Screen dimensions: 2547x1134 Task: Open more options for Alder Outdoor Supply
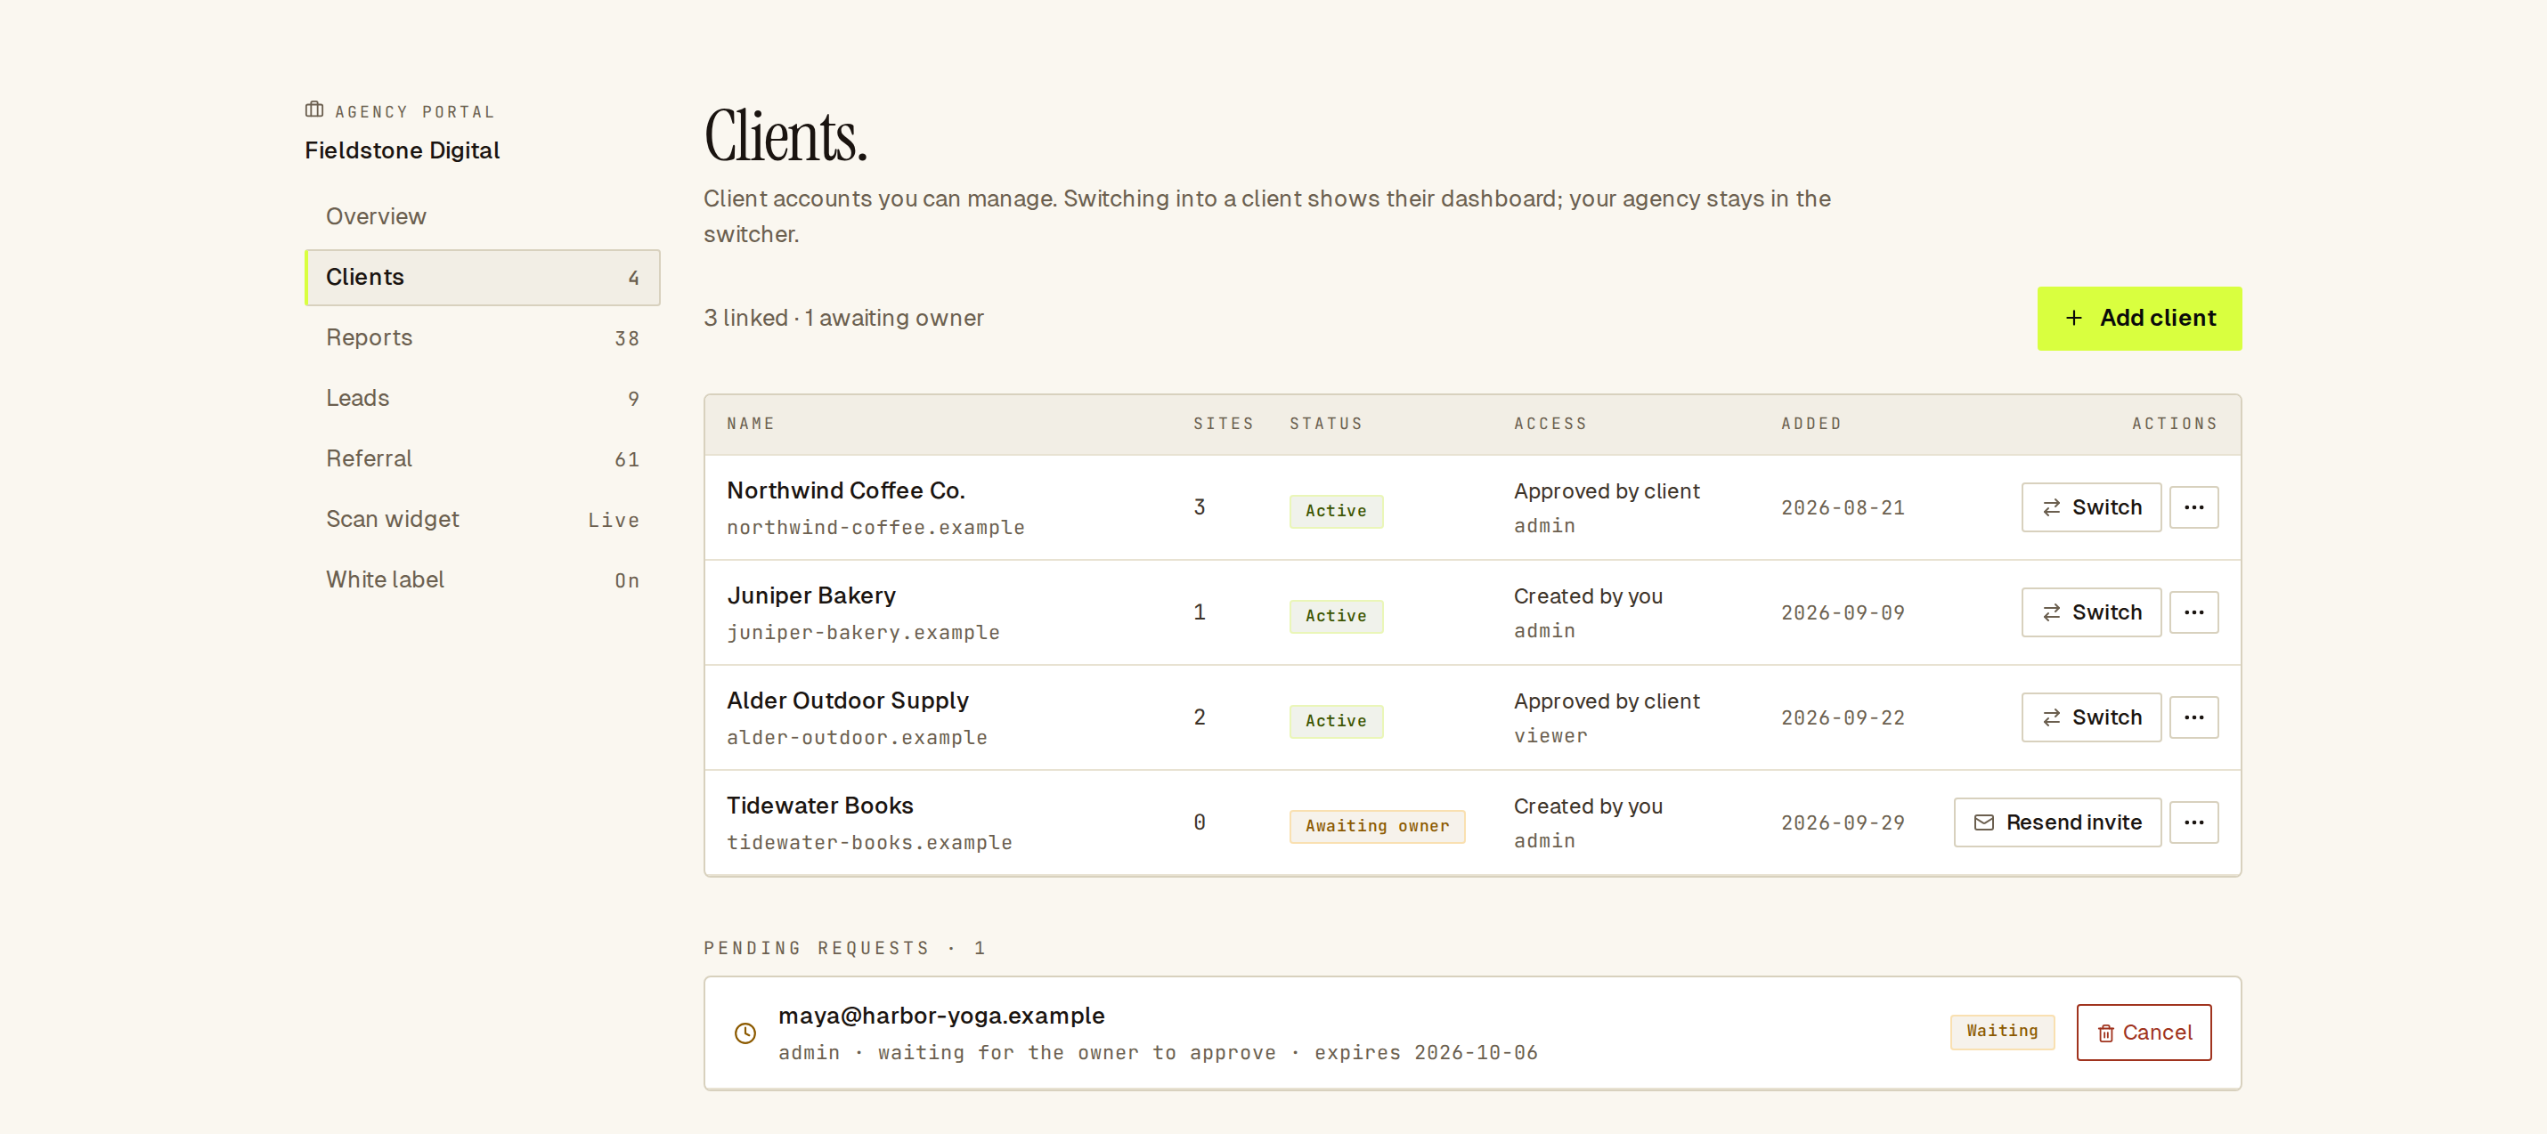click(2194, 717)
